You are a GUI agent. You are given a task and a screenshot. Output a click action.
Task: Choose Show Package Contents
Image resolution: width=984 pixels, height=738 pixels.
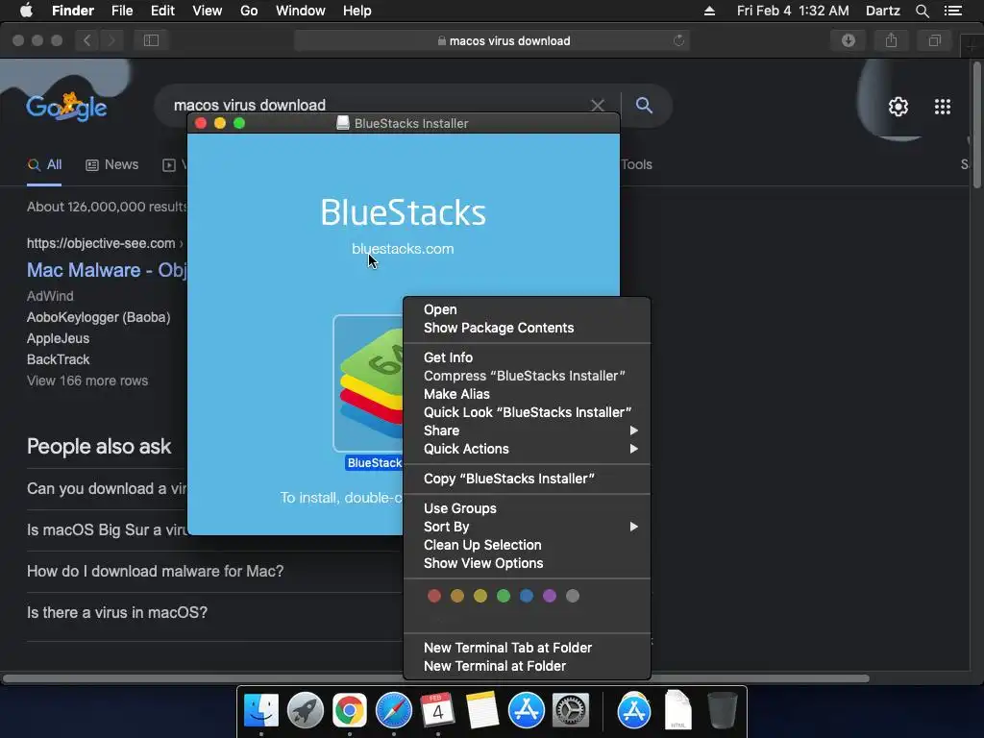point(527,328)
